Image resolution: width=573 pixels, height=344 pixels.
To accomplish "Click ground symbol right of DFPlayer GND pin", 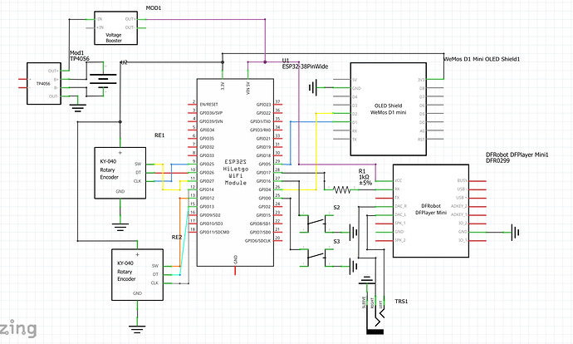I will pos(515,232).
